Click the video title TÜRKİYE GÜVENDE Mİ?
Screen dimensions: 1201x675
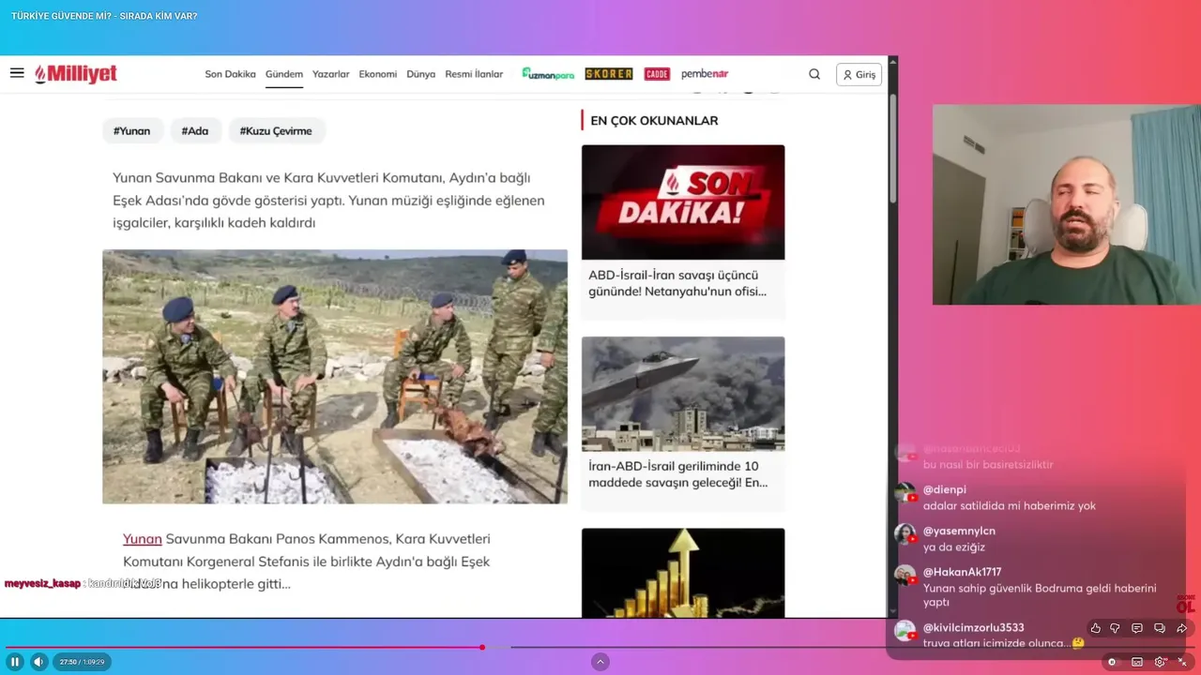click(x=104, y=16)
